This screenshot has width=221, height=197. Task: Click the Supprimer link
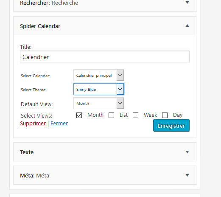coord(33,124)
